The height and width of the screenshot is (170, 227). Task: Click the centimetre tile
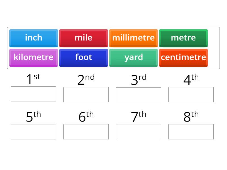[183, 57]
